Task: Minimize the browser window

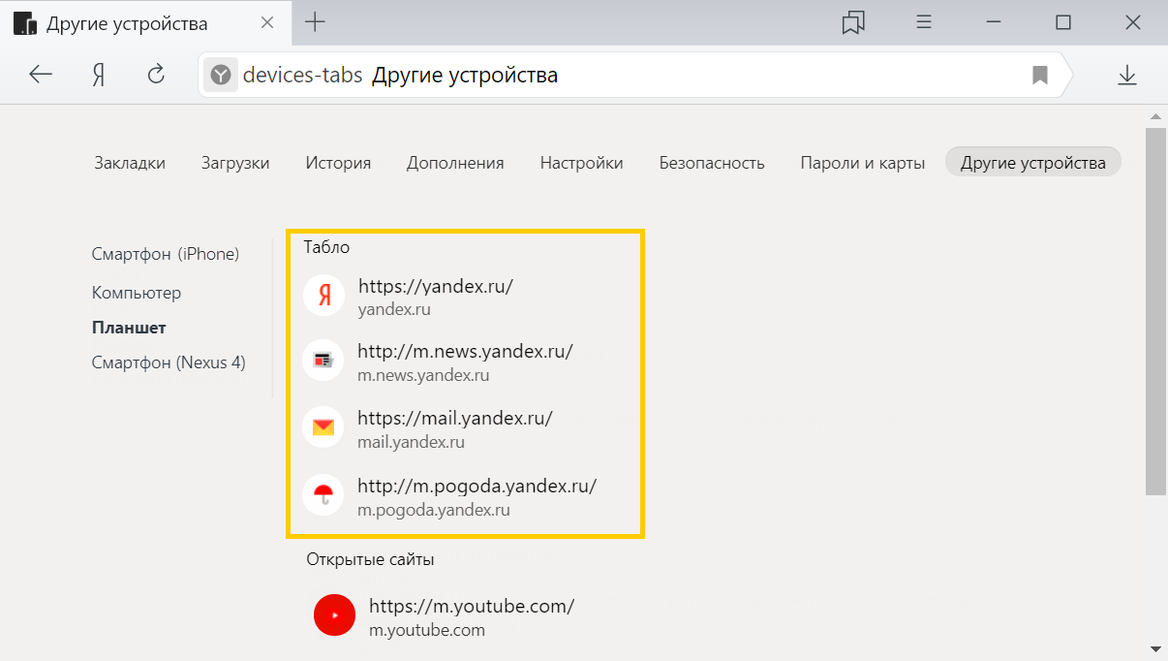Action: (995, 22)
